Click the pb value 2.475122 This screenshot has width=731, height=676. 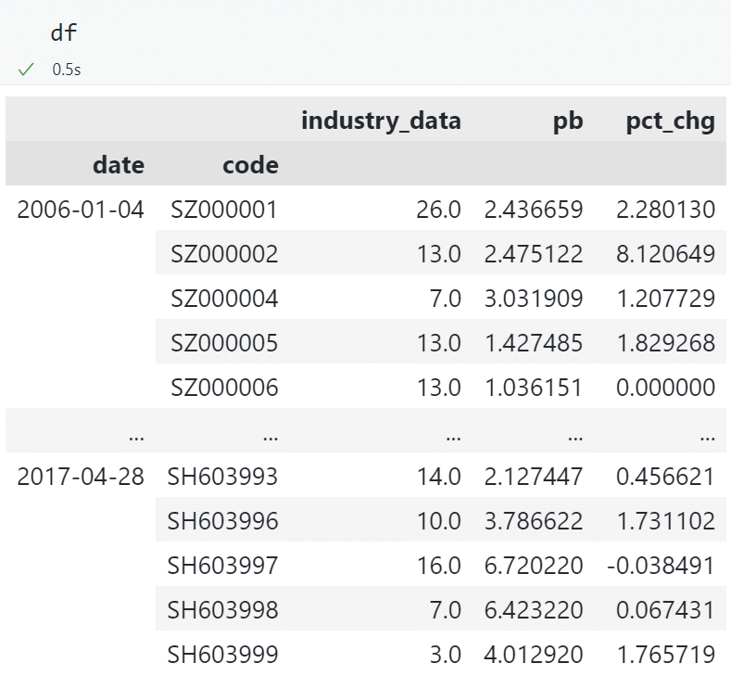tap(534, 254)
